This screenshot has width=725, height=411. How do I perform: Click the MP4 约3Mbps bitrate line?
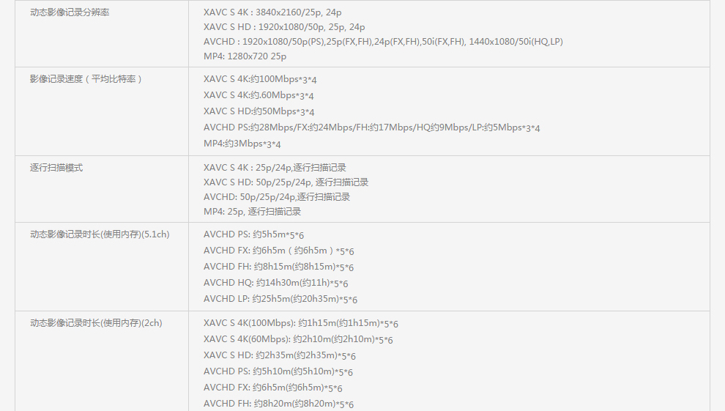click(x=242, y=144)
